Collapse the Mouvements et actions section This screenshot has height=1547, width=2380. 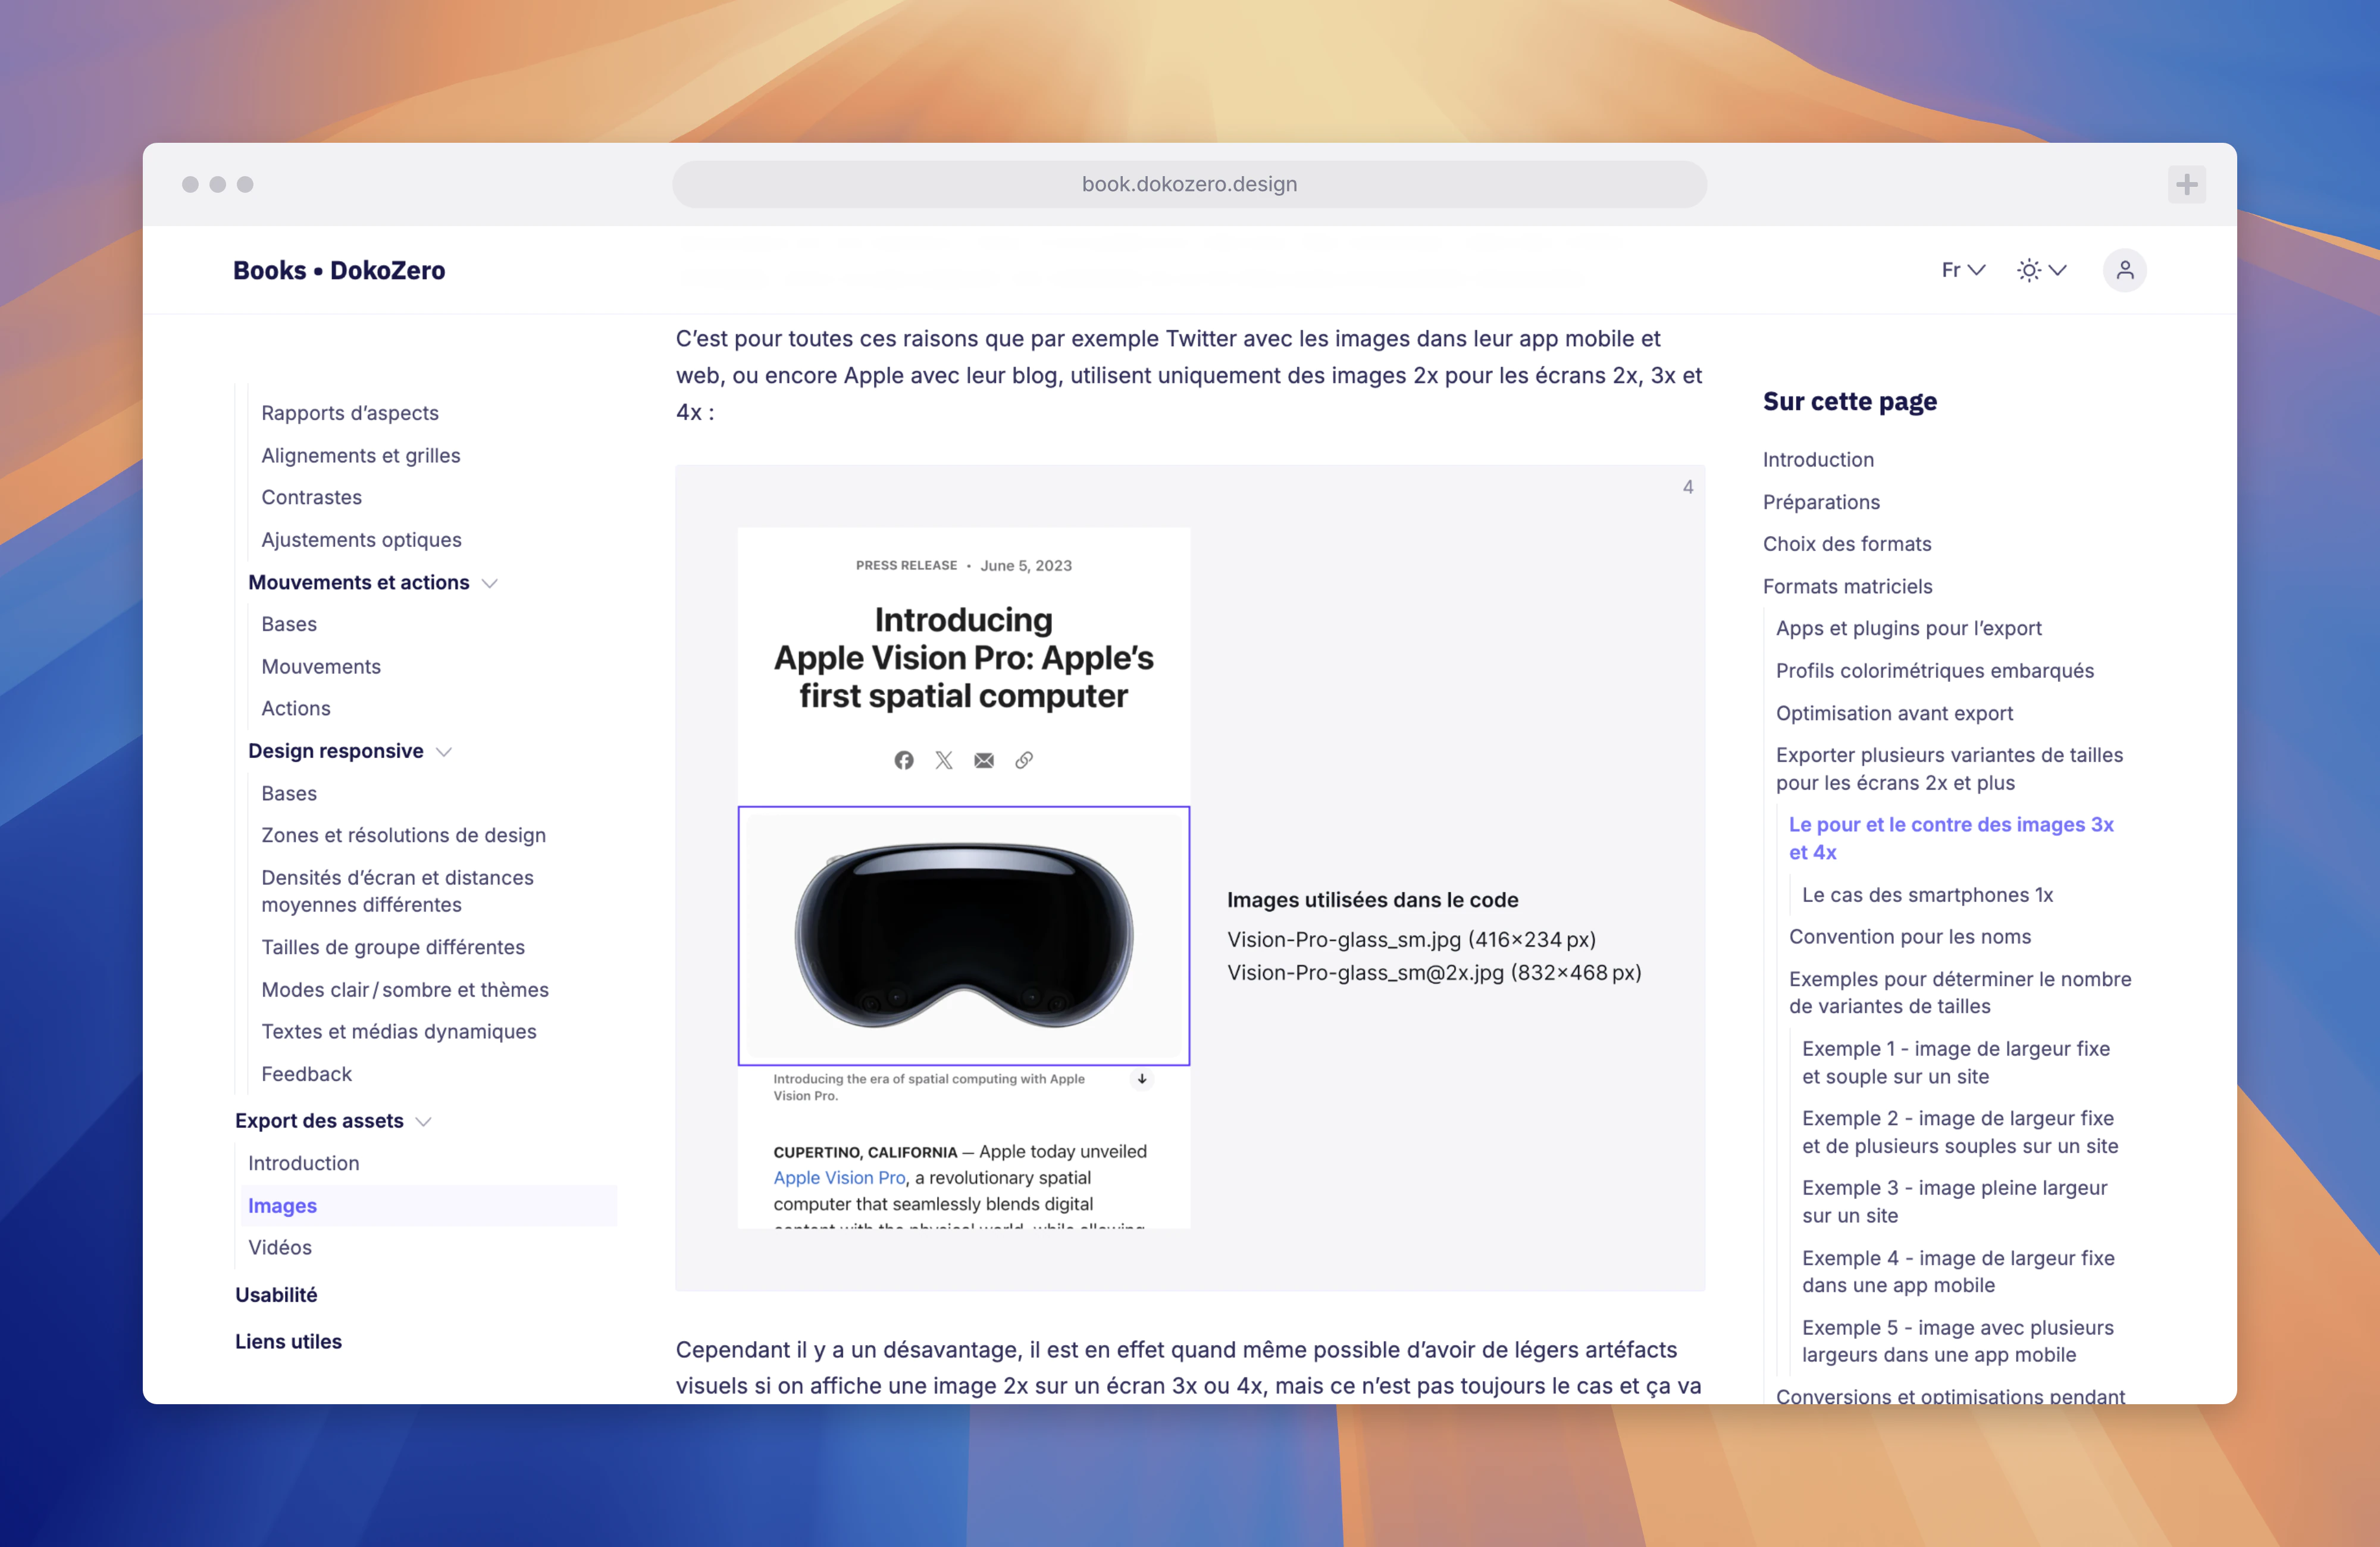pos(490,583)
